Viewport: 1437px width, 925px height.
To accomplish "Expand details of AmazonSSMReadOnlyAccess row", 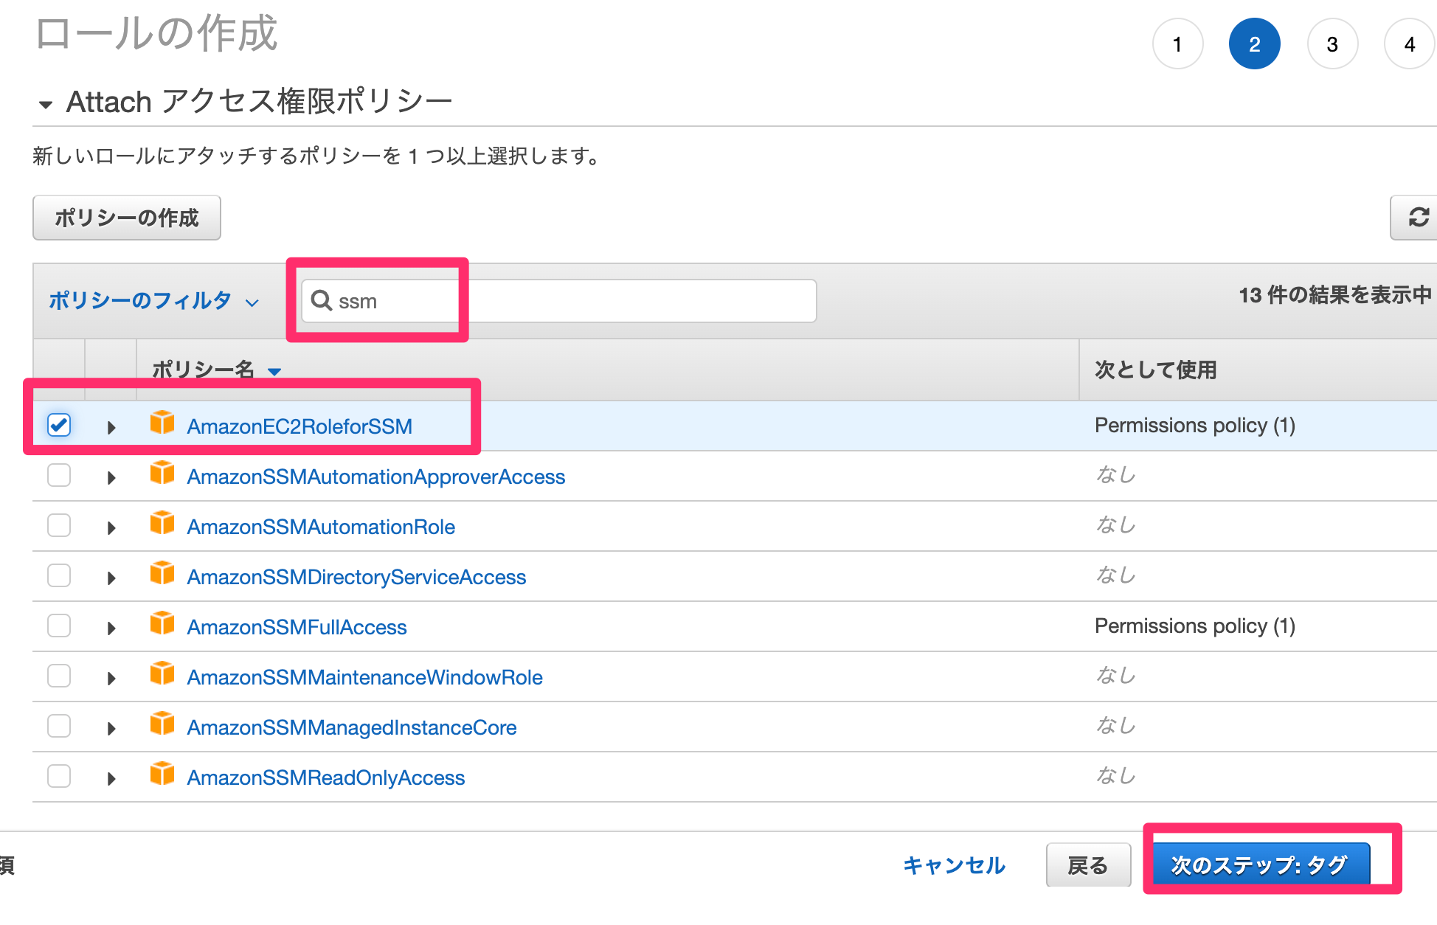I will pos(111,778).
